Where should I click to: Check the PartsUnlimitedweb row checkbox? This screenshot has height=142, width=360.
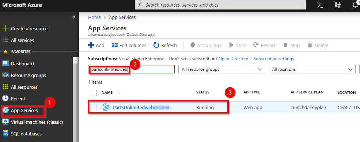pos(94,107)
